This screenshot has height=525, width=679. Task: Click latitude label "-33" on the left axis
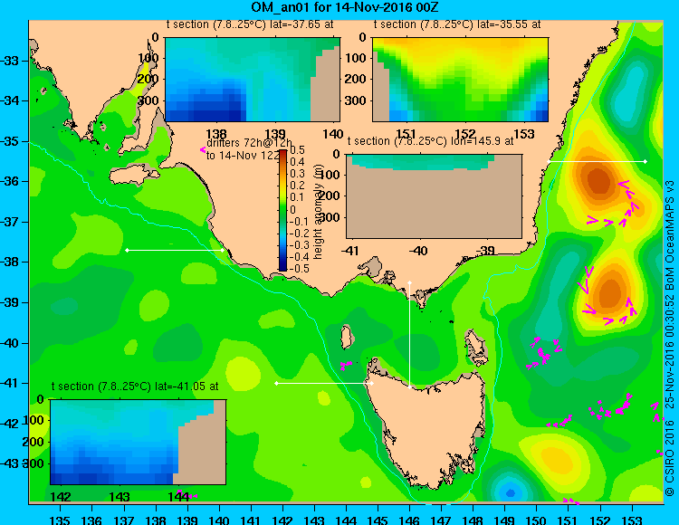point(10,61)
